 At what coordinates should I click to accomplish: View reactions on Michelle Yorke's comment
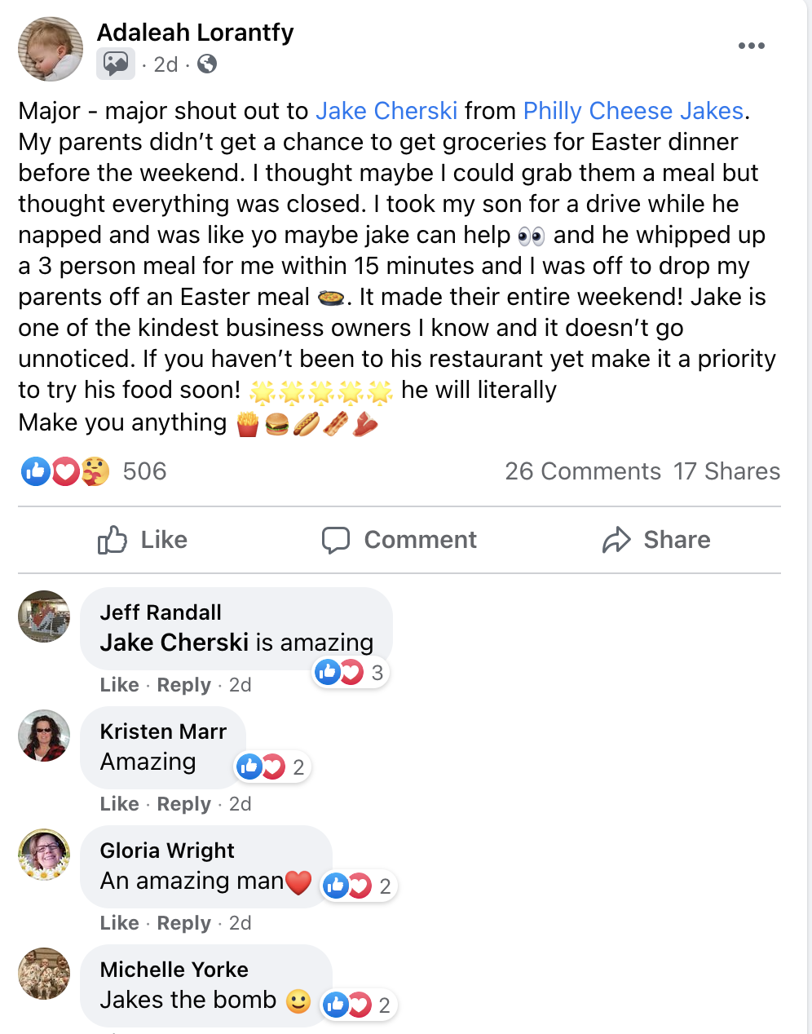tap(359, 1005)
